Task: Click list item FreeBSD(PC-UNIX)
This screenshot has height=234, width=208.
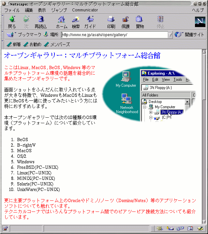Action: (37, 167)
